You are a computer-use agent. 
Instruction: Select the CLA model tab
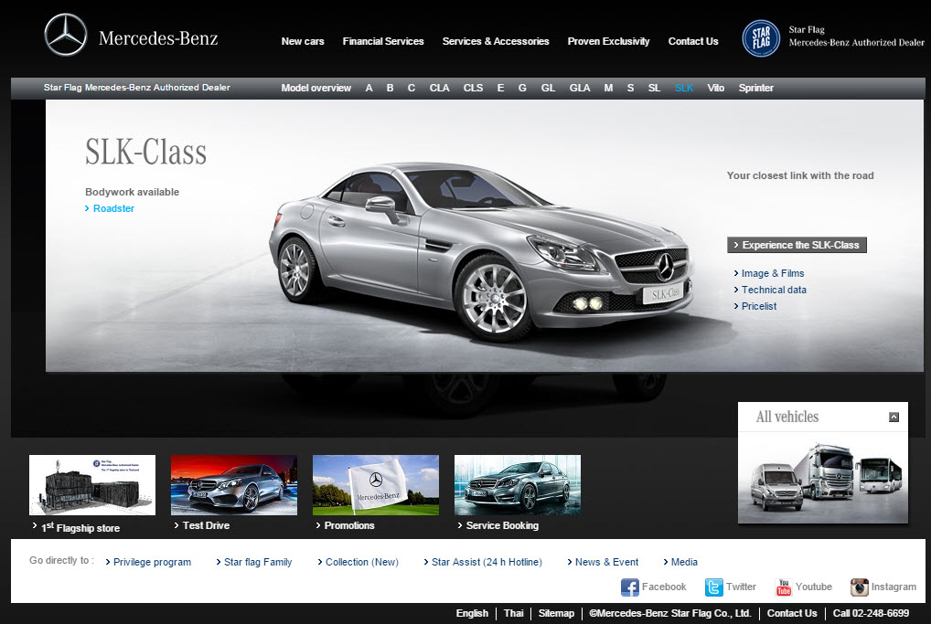coord(439,88)
